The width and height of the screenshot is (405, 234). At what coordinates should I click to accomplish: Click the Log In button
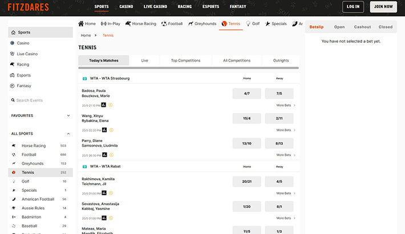coord(353,7)
